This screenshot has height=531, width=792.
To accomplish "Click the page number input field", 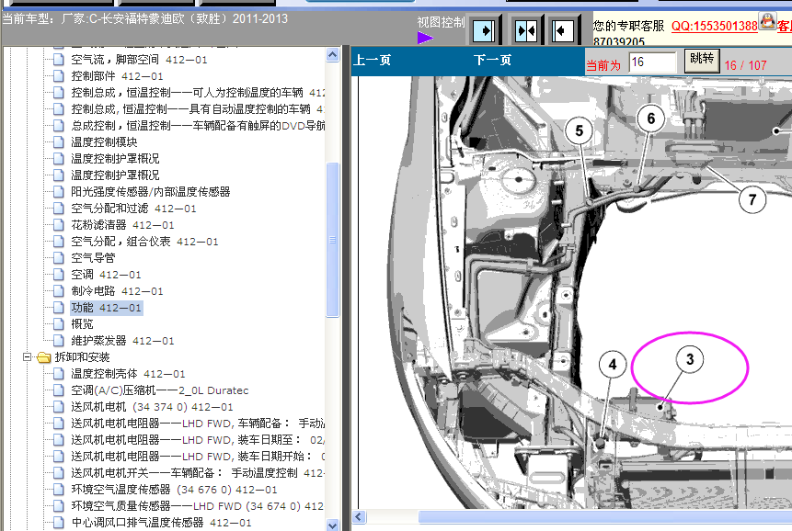I will pos(652,62).
